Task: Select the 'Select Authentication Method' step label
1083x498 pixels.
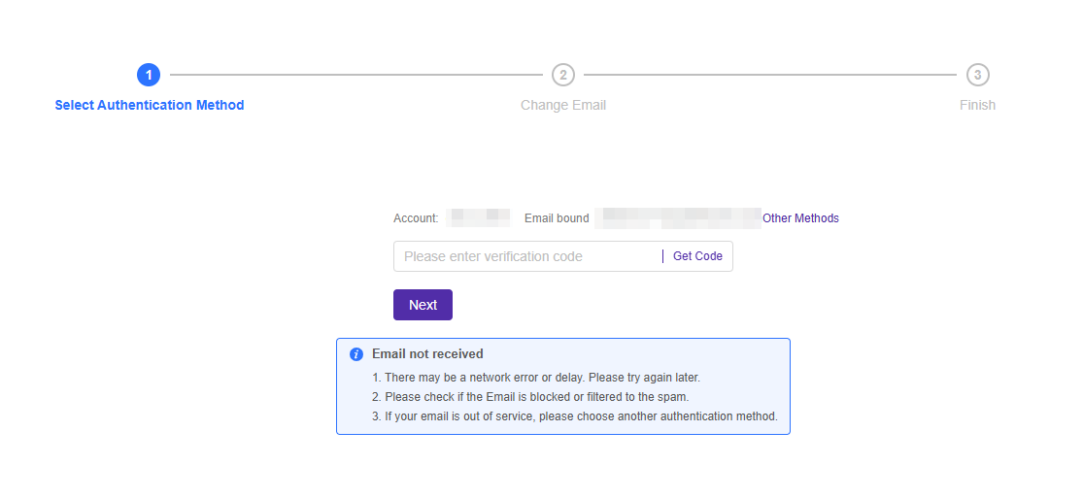Action: pyautogui.click(x=150, y=105)
